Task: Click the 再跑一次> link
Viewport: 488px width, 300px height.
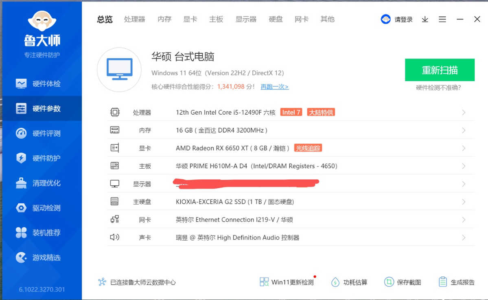Action: coord(274,87)
